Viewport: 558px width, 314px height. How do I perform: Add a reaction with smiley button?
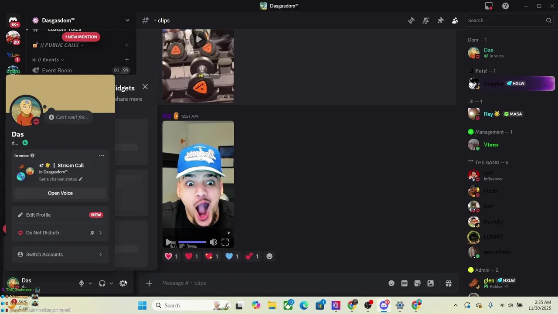tap(269, 256)
